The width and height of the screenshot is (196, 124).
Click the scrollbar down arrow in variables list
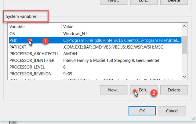pyautogui.click(x=184, y=77)
